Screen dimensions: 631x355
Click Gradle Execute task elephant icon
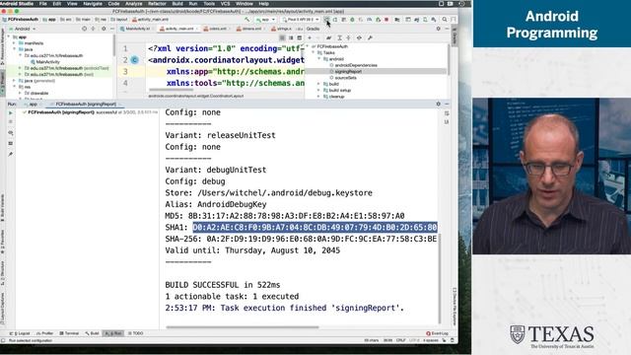coord(328,37)
